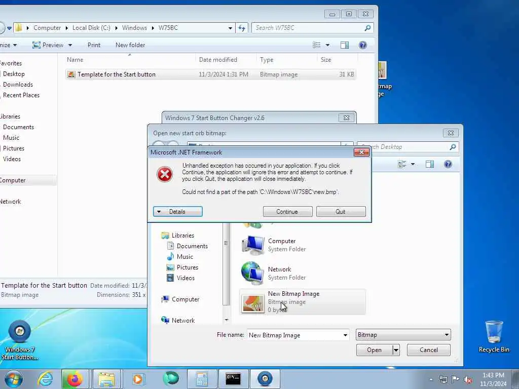The height and width of the screenshot is (389, 519).
Task: Open Windows Explorer taskbar icon
Action: click(106, 379)
